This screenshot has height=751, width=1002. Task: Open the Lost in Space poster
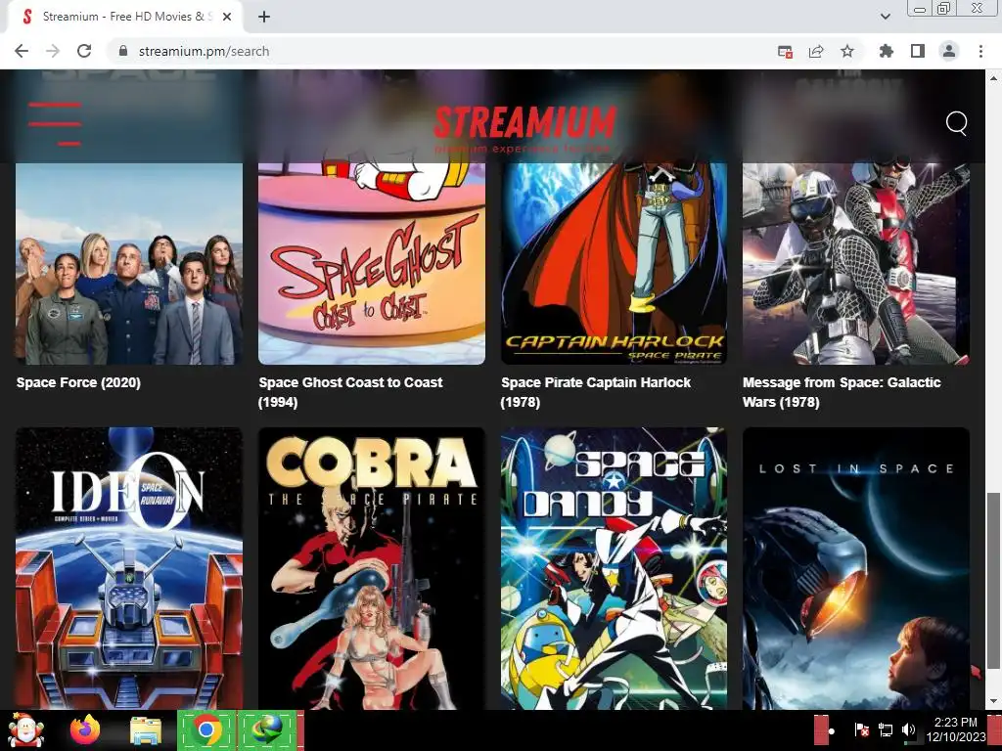coord(856,568)
